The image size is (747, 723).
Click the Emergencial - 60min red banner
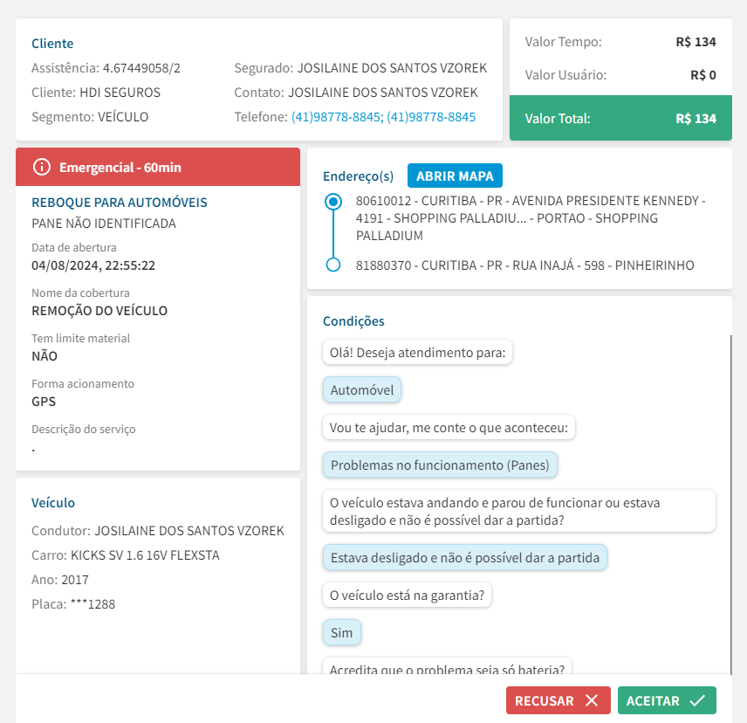158,167
